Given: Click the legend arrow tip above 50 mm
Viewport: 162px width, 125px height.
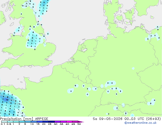Looking at the screenshot, I should point(81,122).
